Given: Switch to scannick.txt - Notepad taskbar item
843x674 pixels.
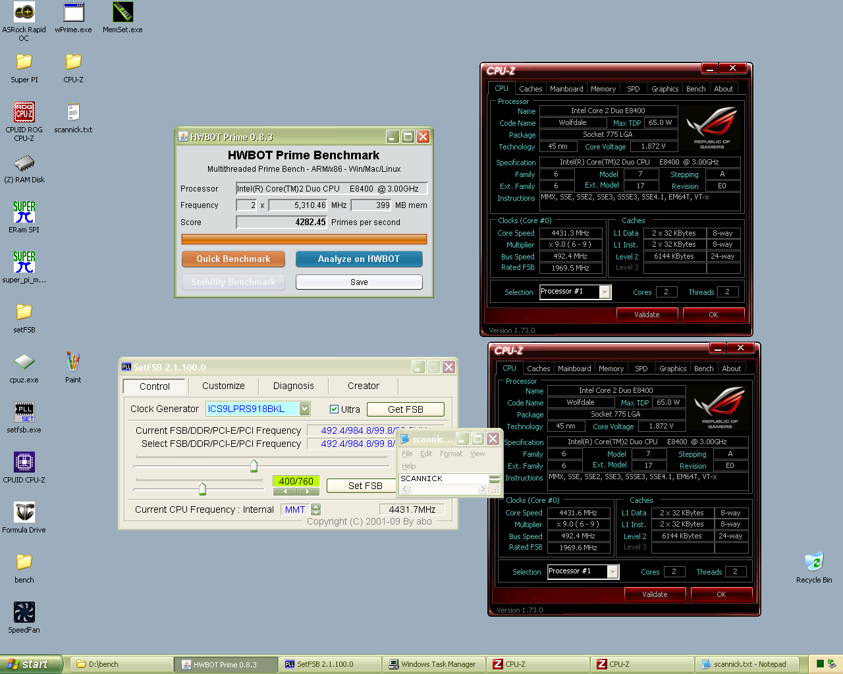Looking at the screenshot, I should click(747, 664).
